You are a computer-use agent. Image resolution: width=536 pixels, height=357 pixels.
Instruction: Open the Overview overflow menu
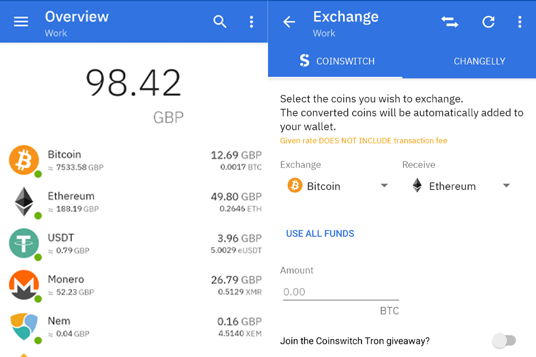coord(251,21)
